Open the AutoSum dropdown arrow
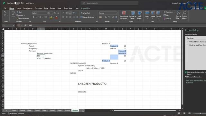 (x=174, y=12)
